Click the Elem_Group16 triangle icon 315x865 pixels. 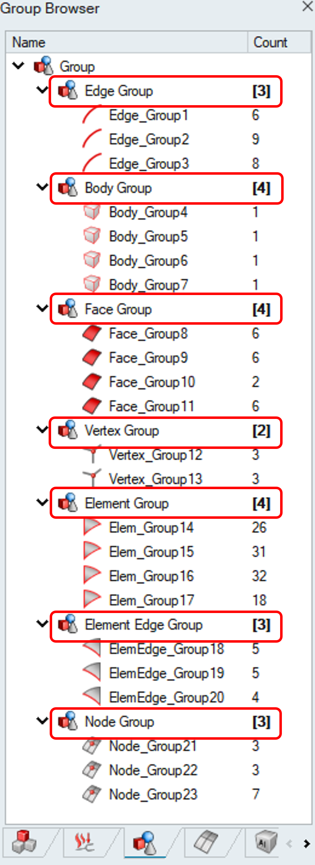(92, 576)
